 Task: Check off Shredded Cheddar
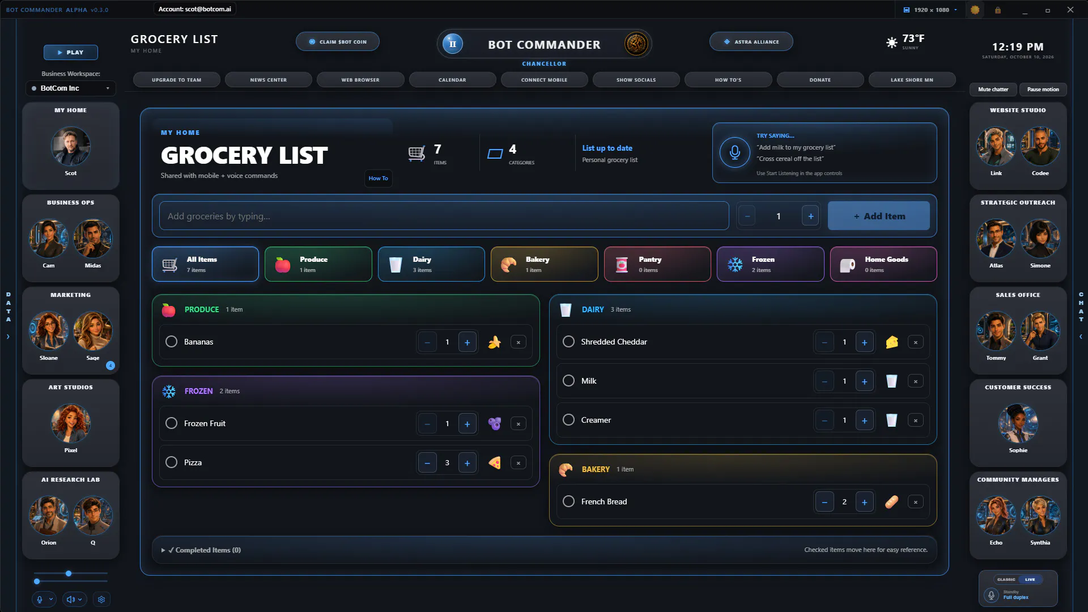(568, 342)
